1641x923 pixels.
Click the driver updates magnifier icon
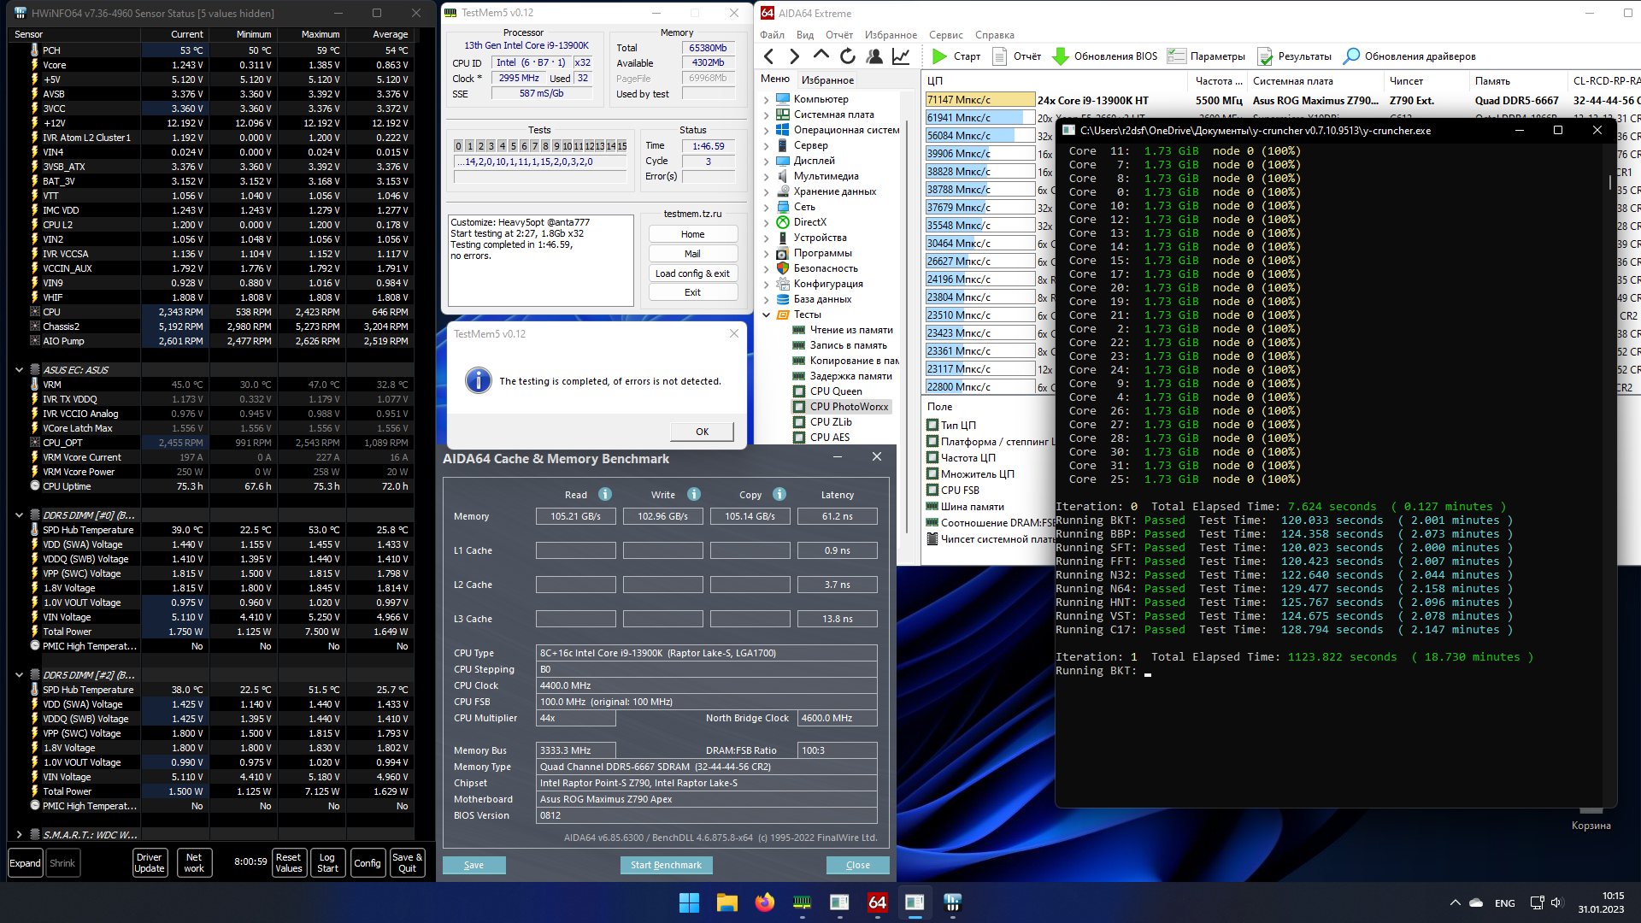(x=1351, y=56)
